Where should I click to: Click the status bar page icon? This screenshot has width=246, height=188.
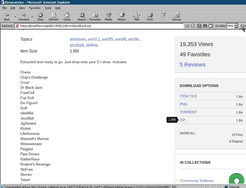[x=3, y=186]
